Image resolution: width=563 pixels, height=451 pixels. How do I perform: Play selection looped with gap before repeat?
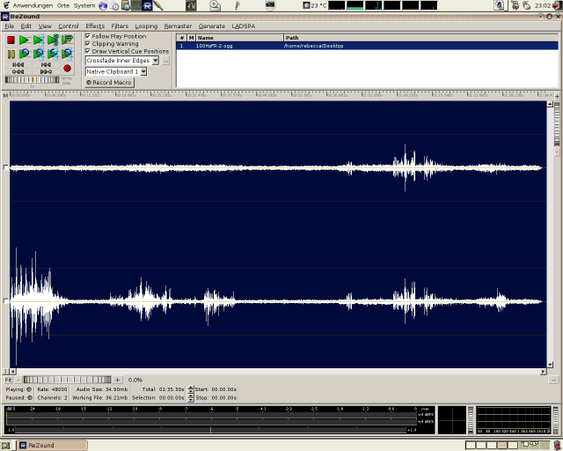click(x=67, y=54)
